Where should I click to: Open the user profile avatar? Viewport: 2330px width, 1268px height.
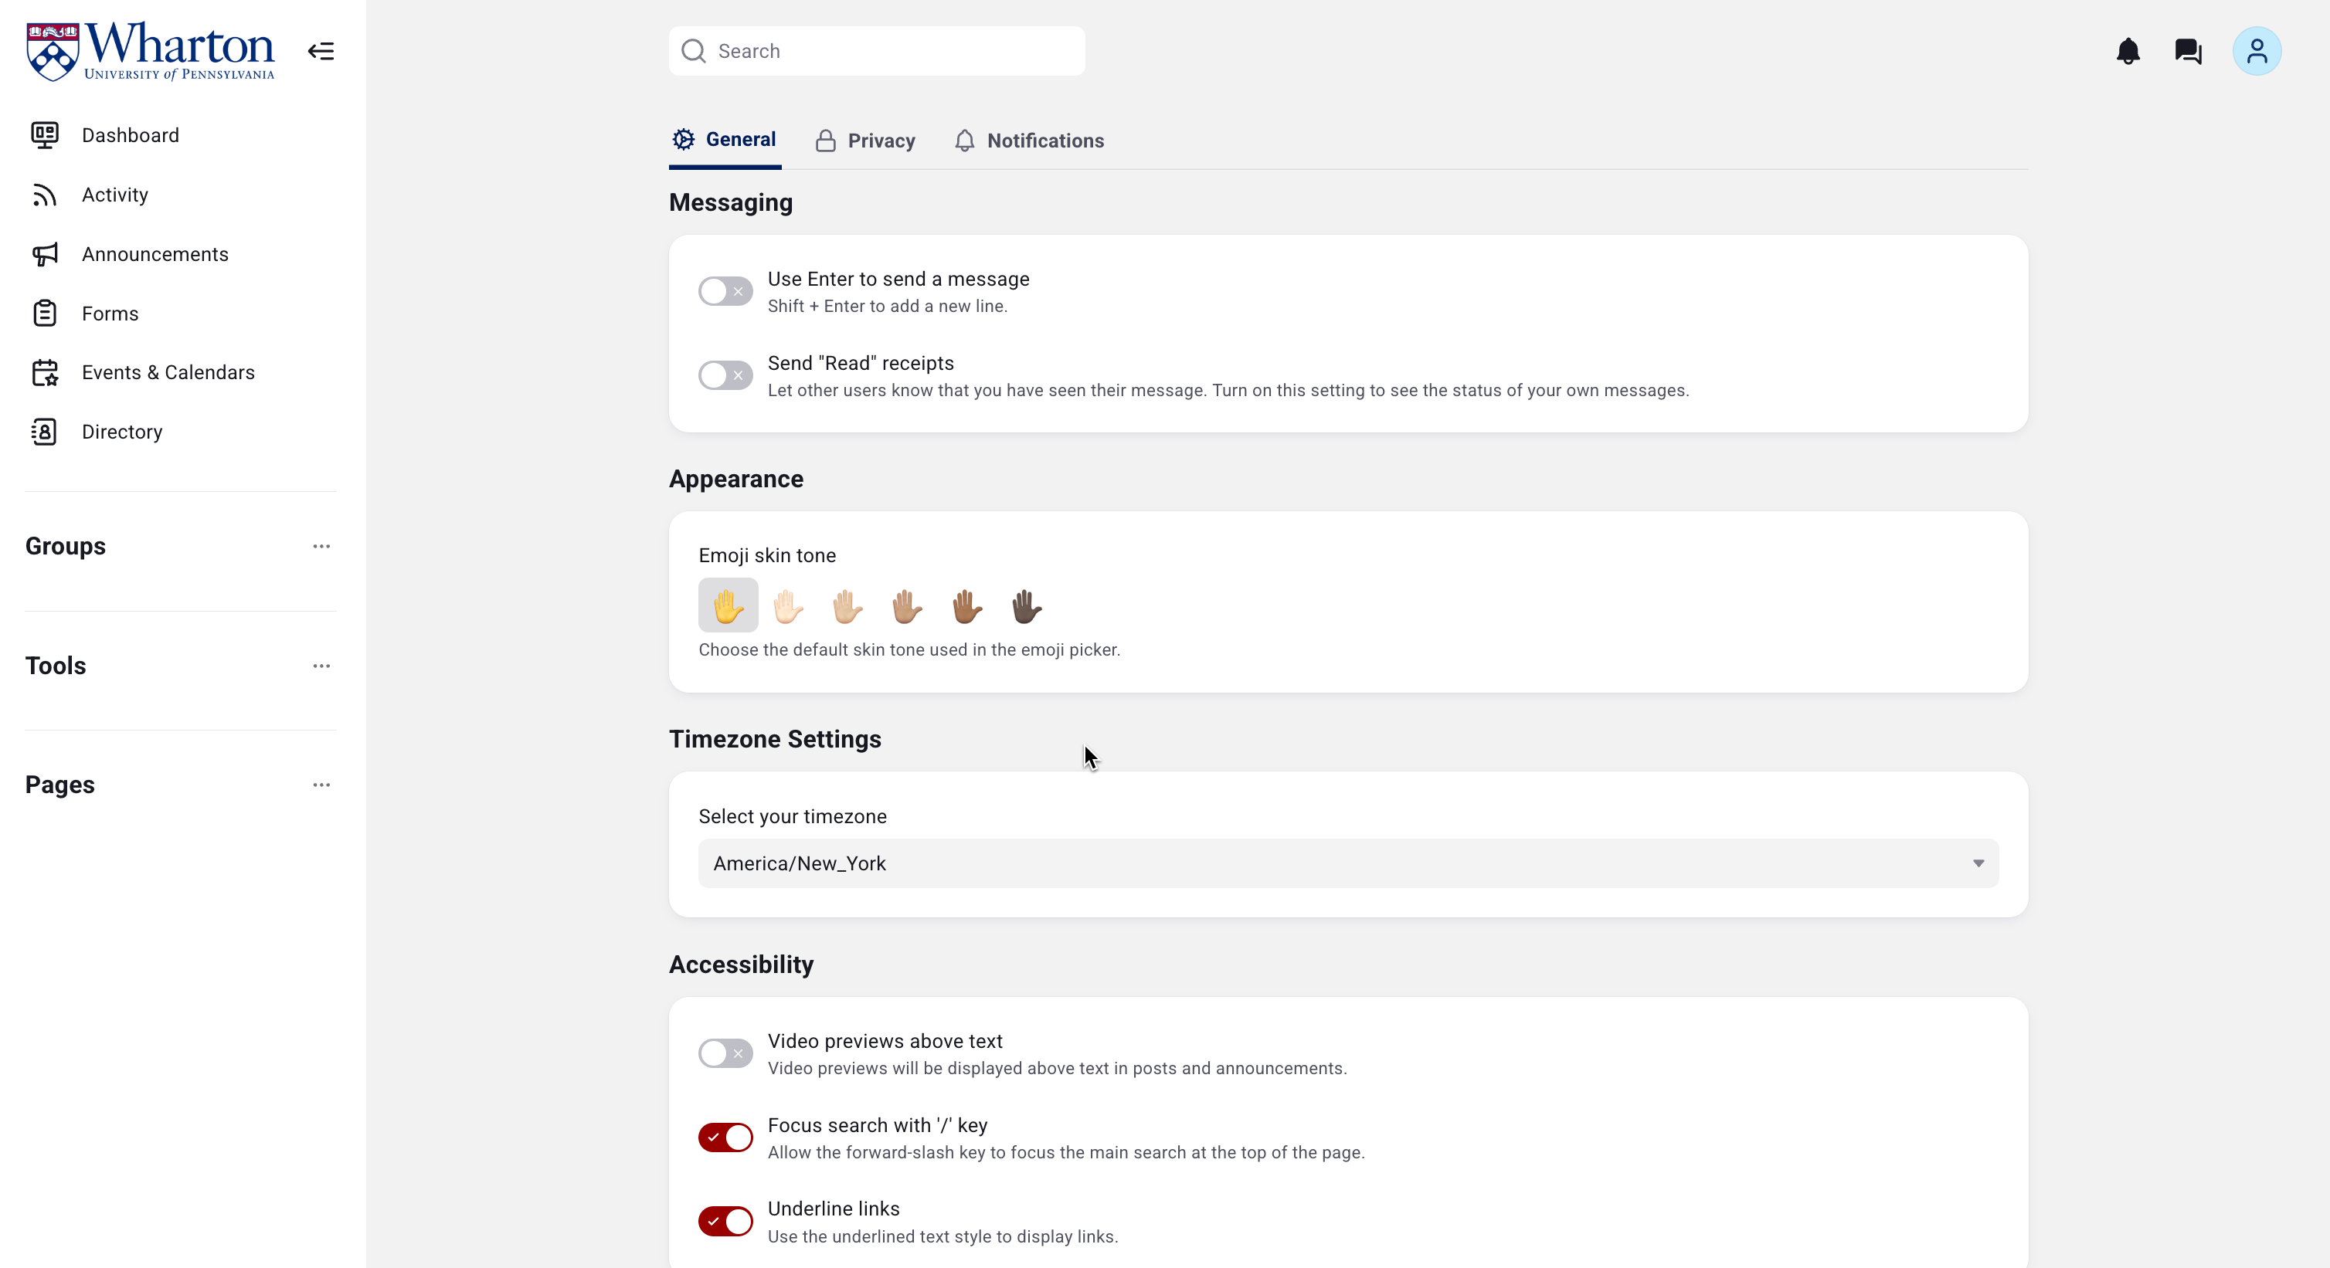(2257, 52)
